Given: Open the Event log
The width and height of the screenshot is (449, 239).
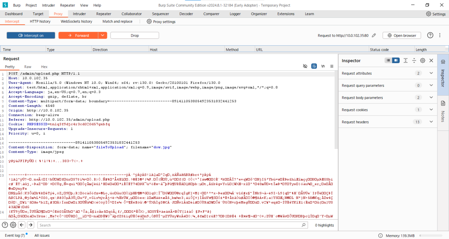Looking at the screenshot, I should tap(15, 236).
